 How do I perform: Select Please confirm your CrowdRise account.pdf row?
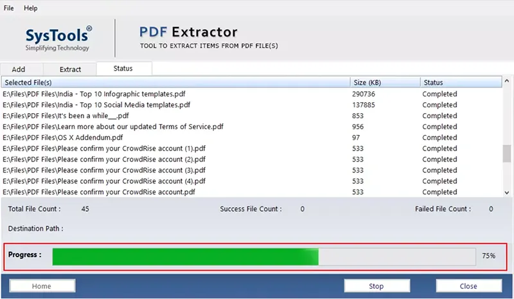tap(252, 192)
